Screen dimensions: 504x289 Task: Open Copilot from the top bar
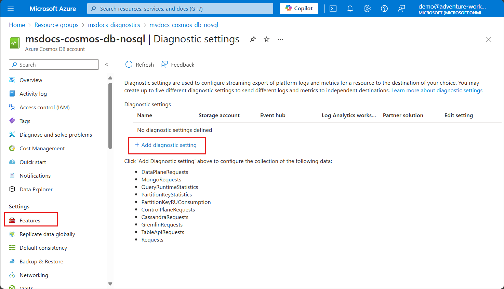click(299, 9)
